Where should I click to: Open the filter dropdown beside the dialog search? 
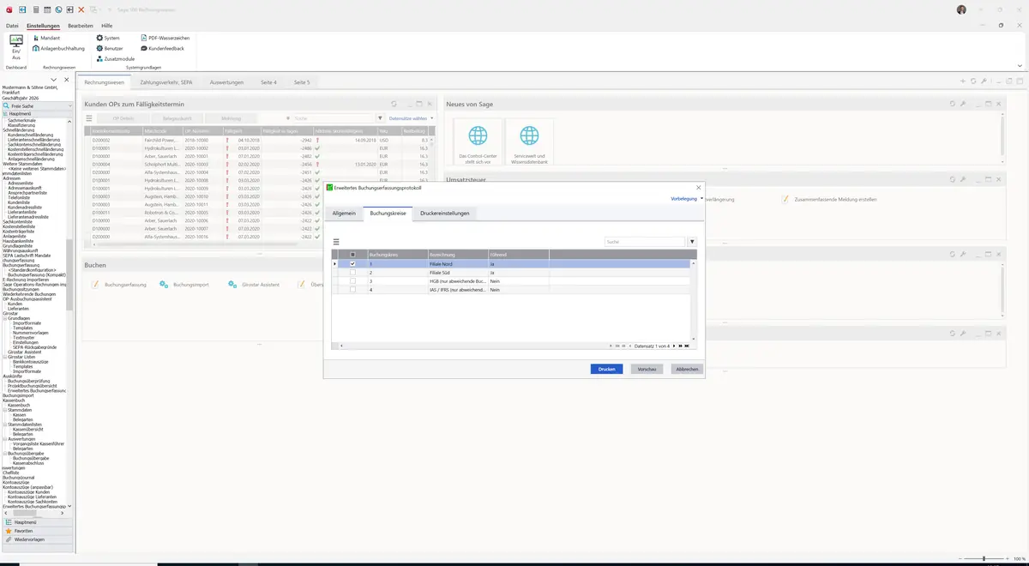692,242
